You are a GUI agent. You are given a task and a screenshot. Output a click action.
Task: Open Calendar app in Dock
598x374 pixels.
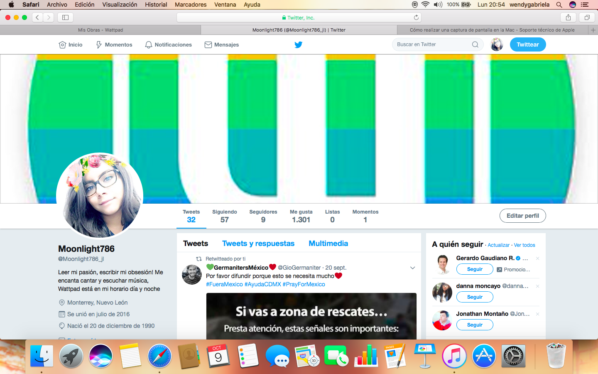[218, 356]
